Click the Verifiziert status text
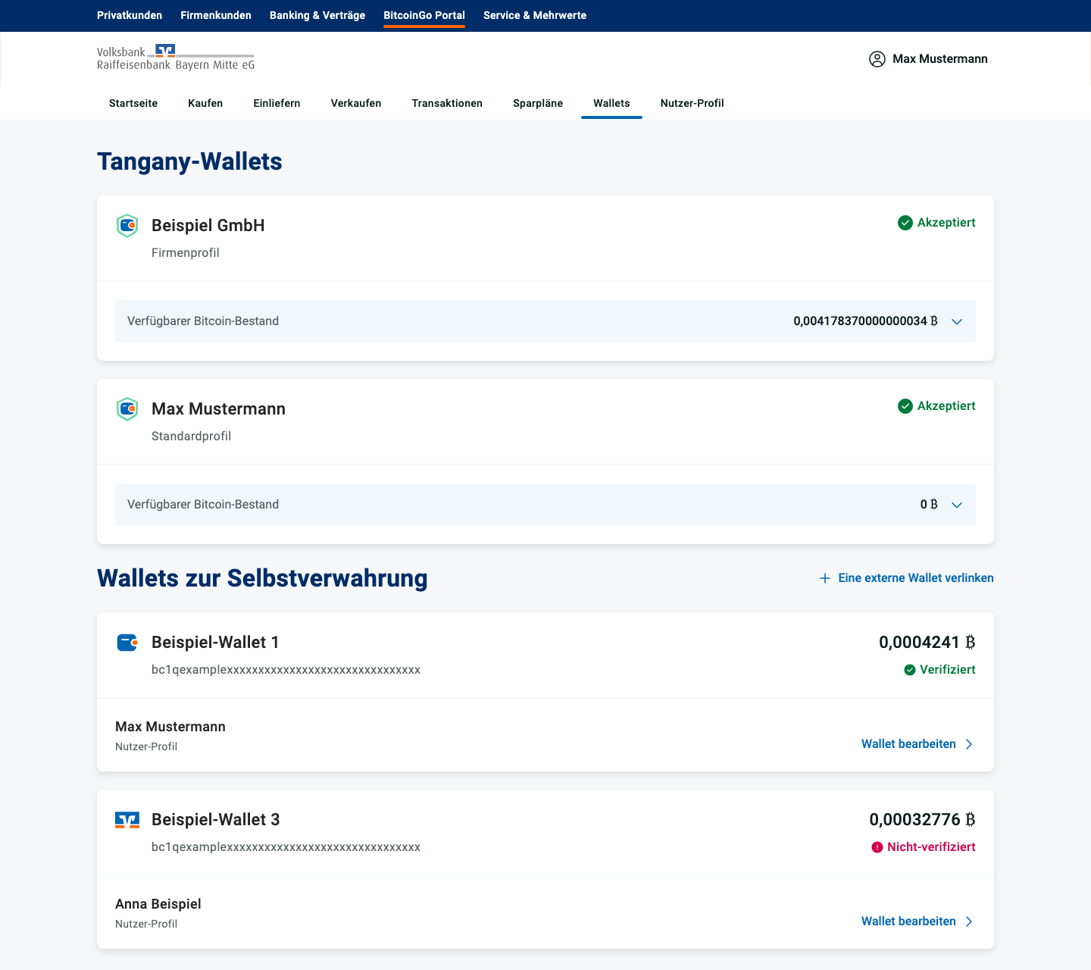1091x970 pixels. 948,670
